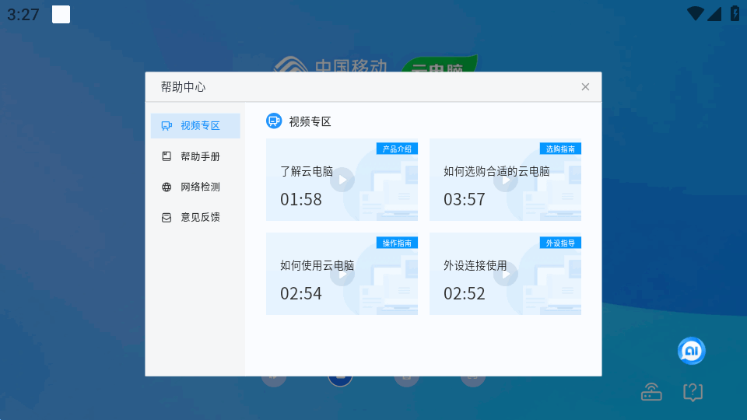Screen dimensions: 747x420
Task: Click the cellular signal icon
Action: tap(714, 14)
